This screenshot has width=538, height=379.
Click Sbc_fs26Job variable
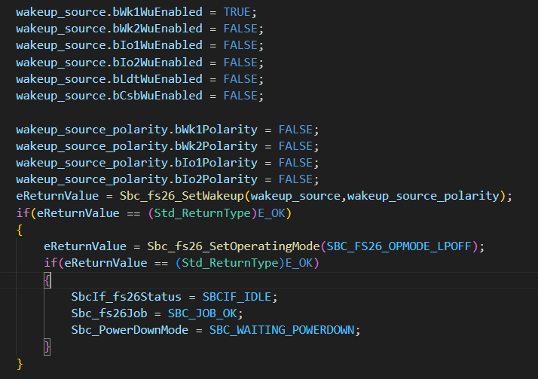click(109, 313)
